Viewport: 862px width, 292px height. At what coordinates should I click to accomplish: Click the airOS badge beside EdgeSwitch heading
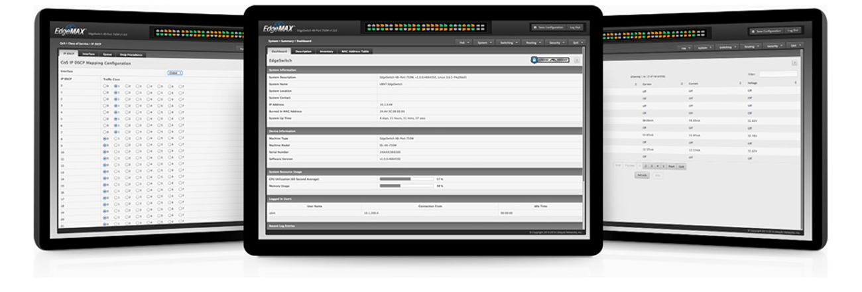(x=549, y=60)
